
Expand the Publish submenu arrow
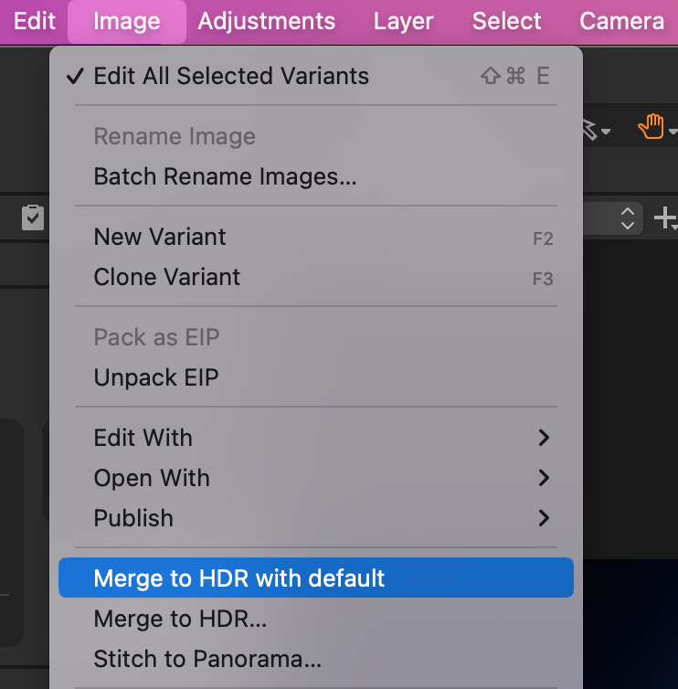(x=544, y=518)
